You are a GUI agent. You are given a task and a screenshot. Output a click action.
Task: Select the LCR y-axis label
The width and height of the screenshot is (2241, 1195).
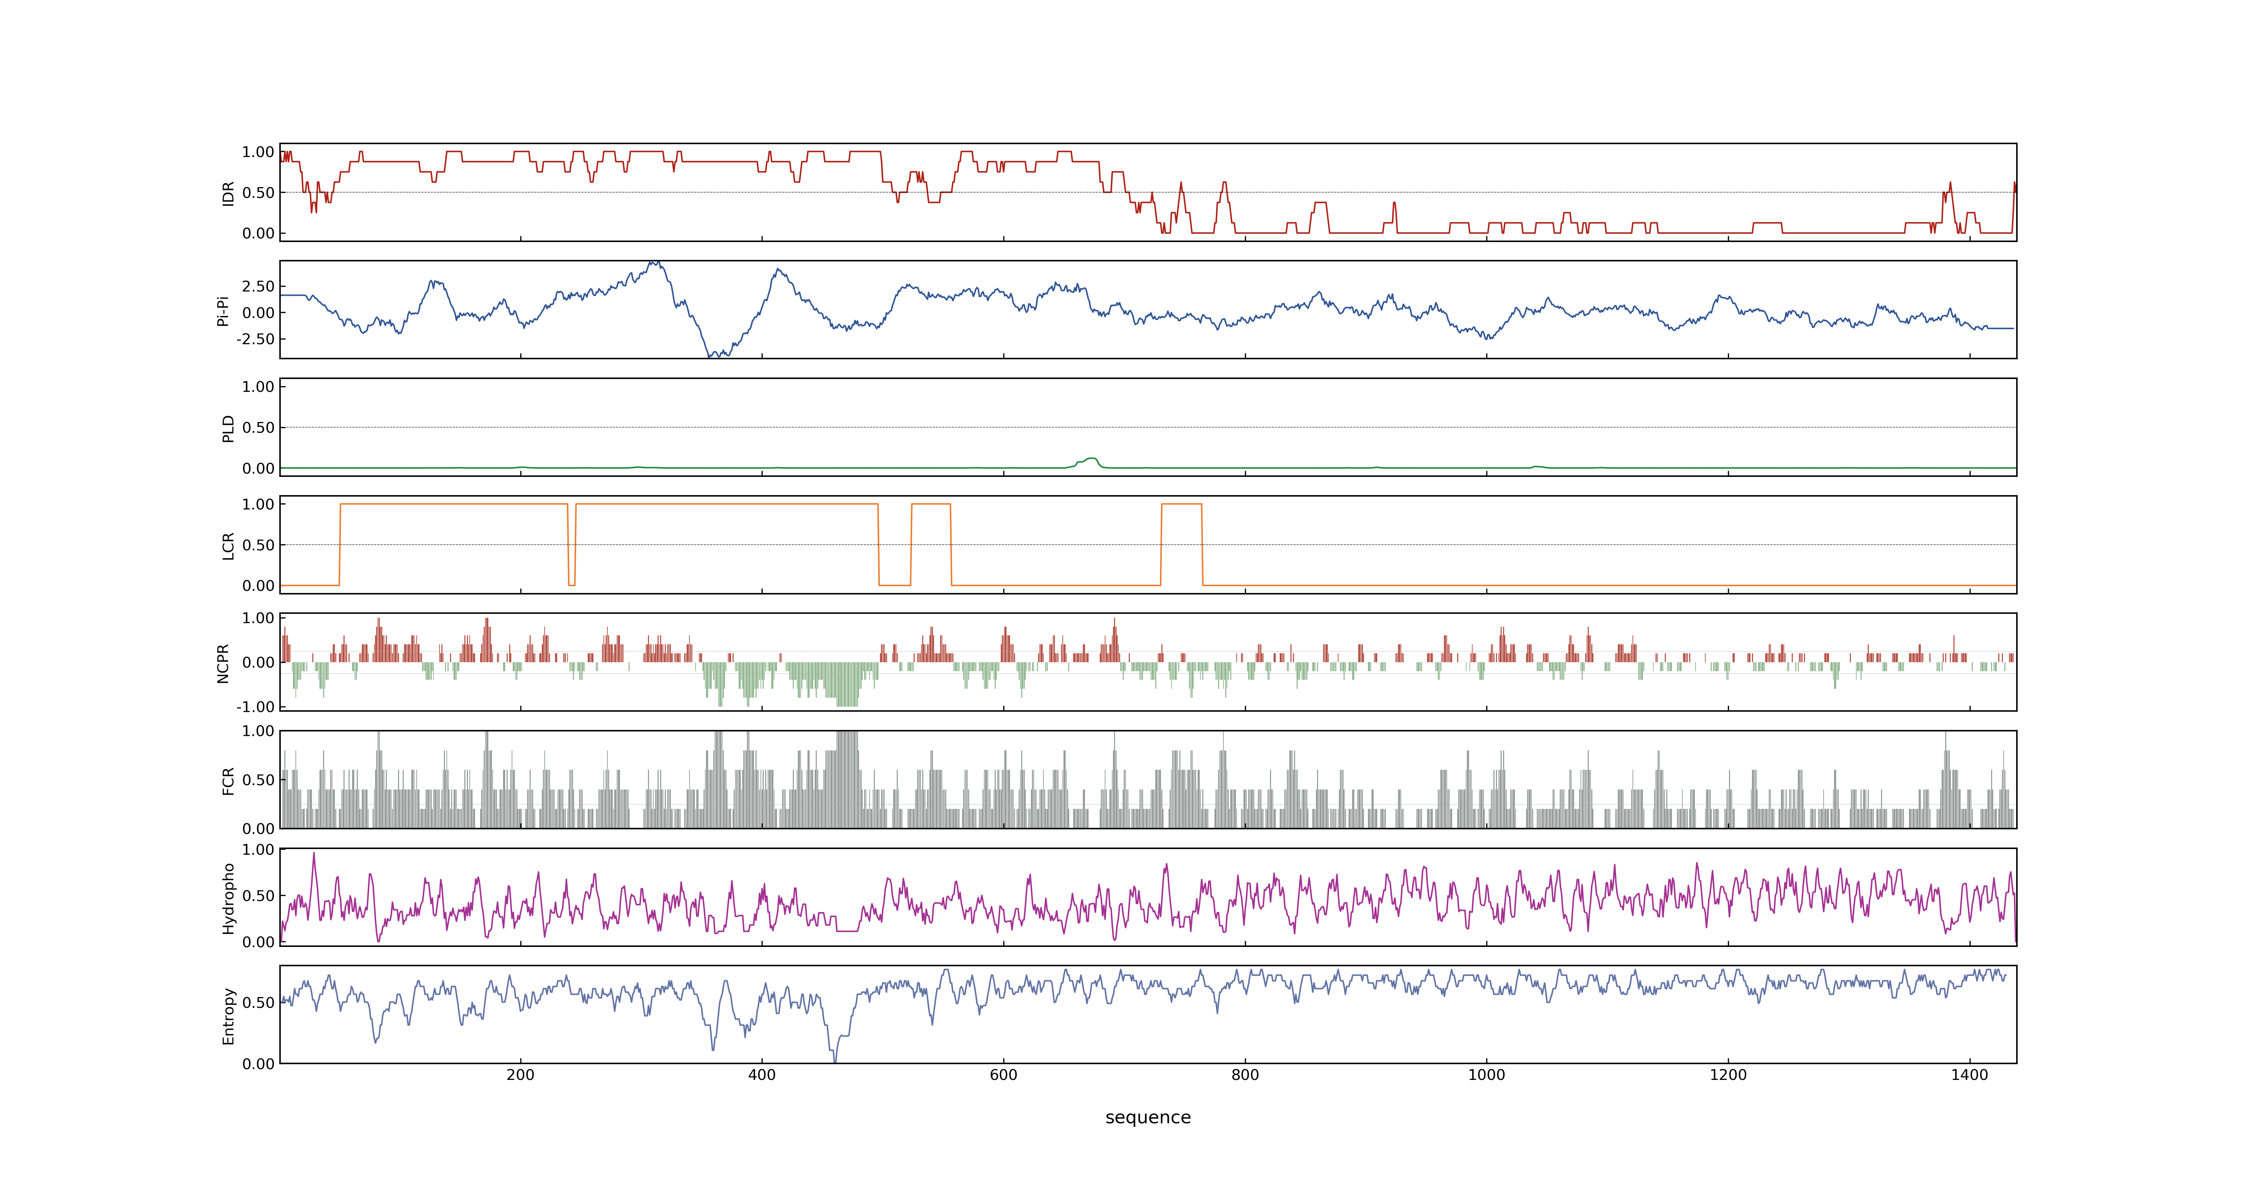coord(228,545)
